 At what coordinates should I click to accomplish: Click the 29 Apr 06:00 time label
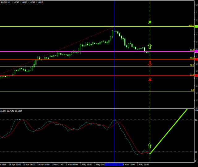point(30,165)
